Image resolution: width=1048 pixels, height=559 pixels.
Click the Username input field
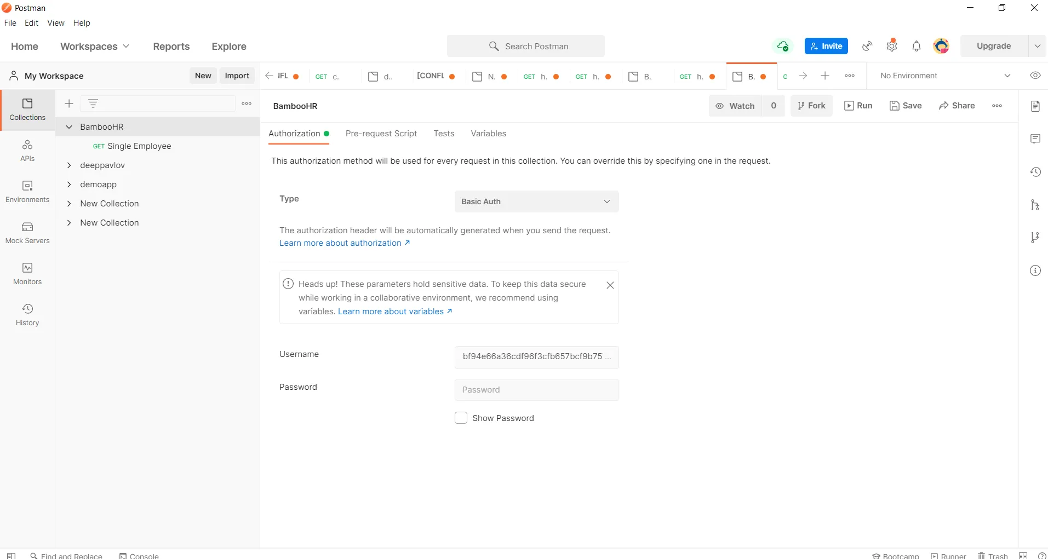(x=537, y=357)
